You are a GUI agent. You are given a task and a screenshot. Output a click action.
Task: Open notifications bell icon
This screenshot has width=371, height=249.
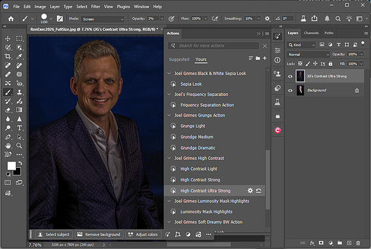point(327,19)
